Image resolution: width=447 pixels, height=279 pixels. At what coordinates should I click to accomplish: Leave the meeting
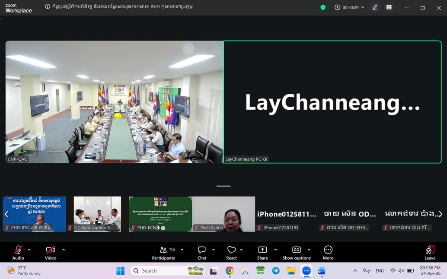430,253
